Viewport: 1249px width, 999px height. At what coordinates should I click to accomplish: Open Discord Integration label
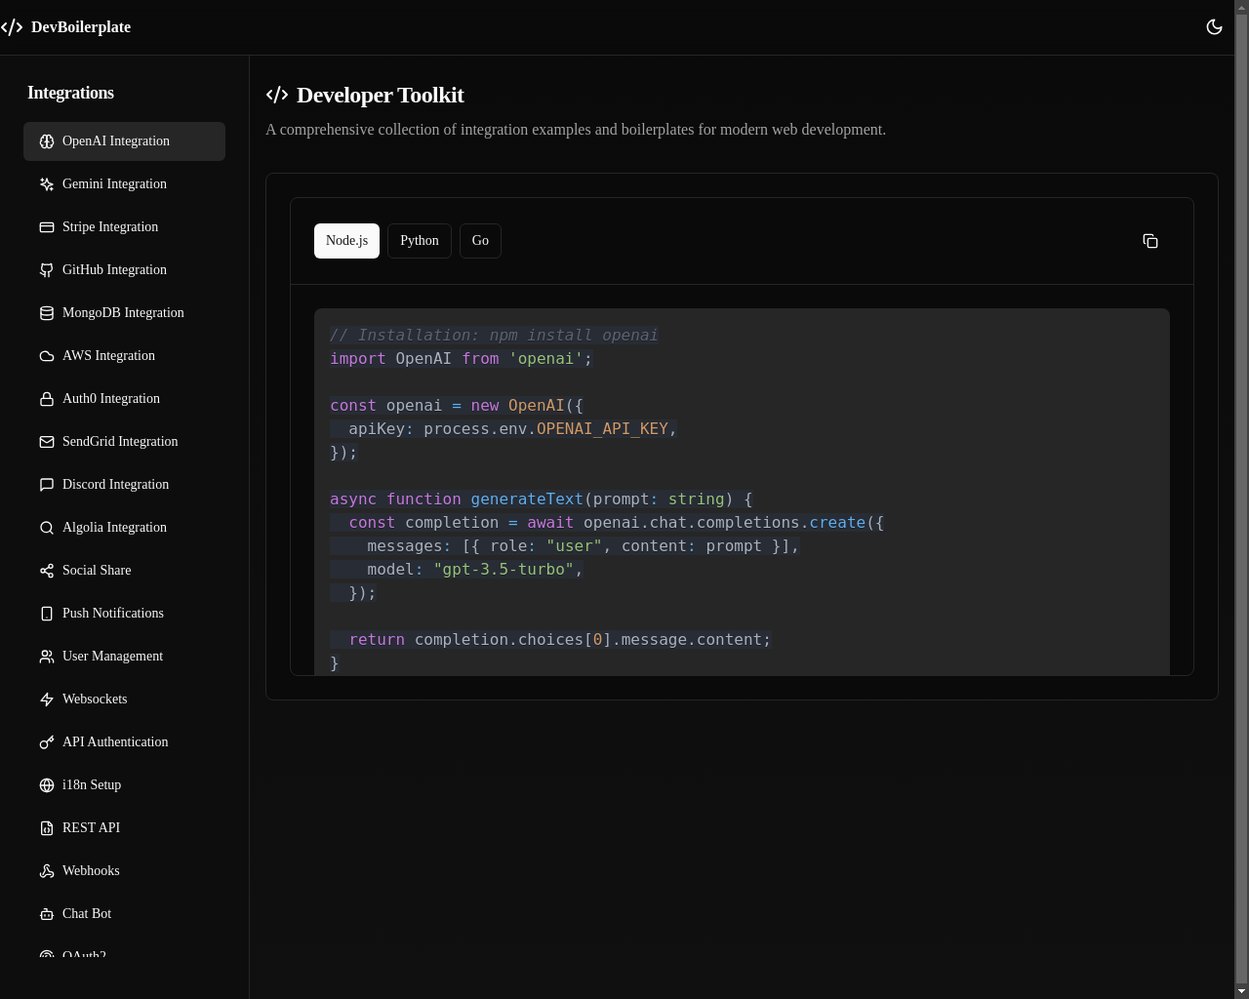pos(115,485)
